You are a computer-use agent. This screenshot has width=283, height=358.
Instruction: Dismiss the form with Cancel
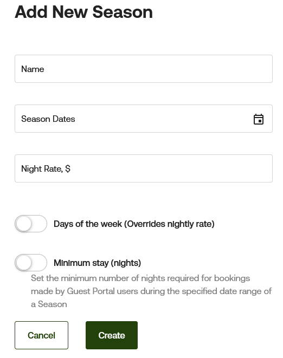point(41,335)
